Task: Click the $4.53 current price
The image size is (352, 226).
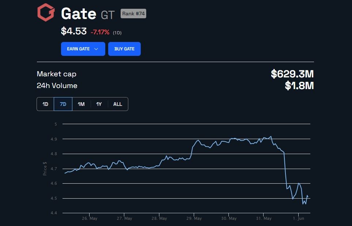Action: click(x=74, y=31)
